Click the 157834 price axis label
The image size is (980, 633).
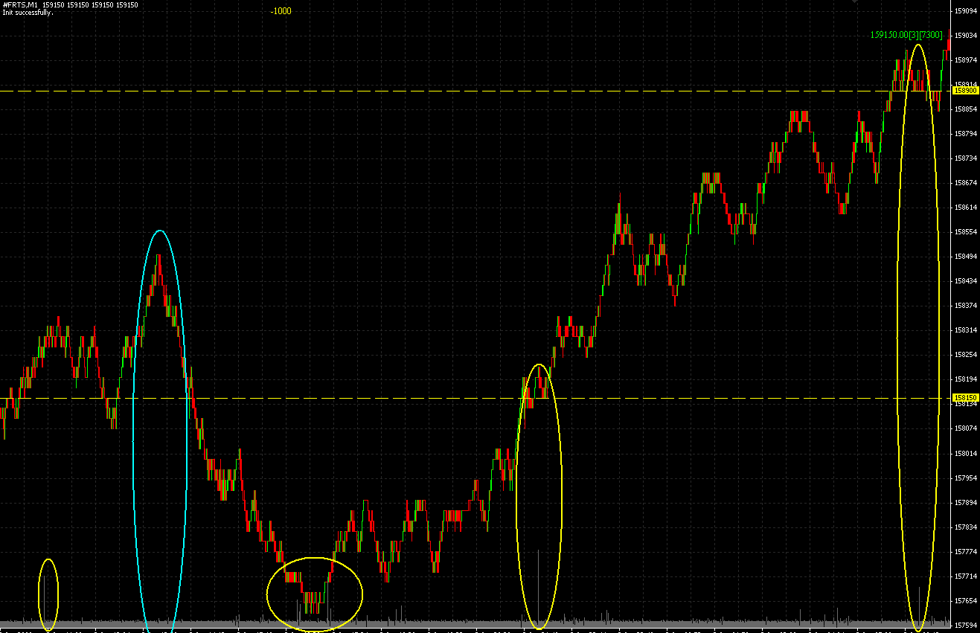coord(966,527)
